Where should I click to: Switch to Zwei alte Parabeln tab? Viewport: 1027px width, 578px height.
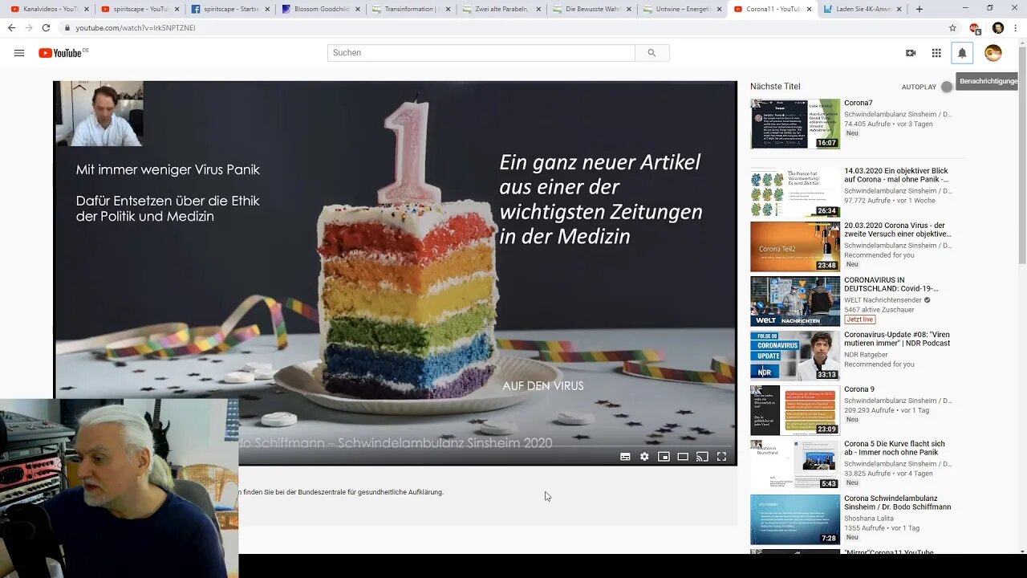click(x=502, y=9)
